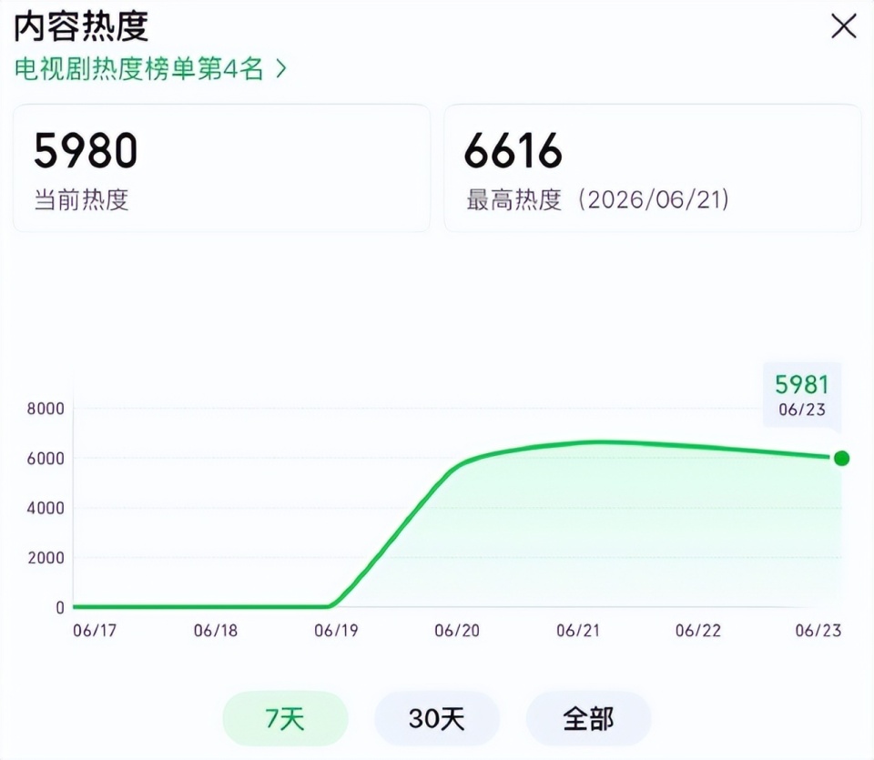Click the 最高热度 (2026/06/21) label
The image size is (874, 760).
[597, 199]
